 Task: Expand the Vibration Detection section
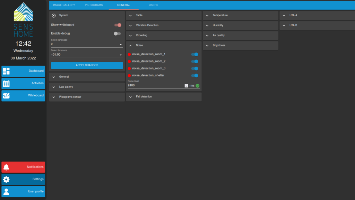click(x=163, y=26)
